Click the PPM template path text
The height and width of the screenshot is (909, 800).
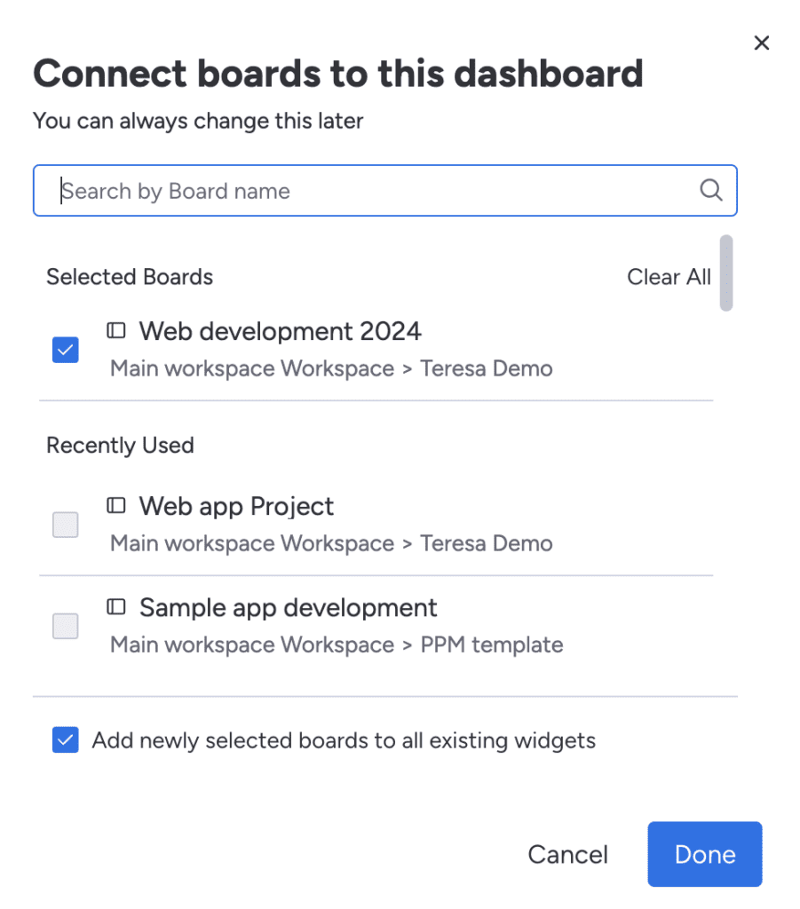point(492,644)
